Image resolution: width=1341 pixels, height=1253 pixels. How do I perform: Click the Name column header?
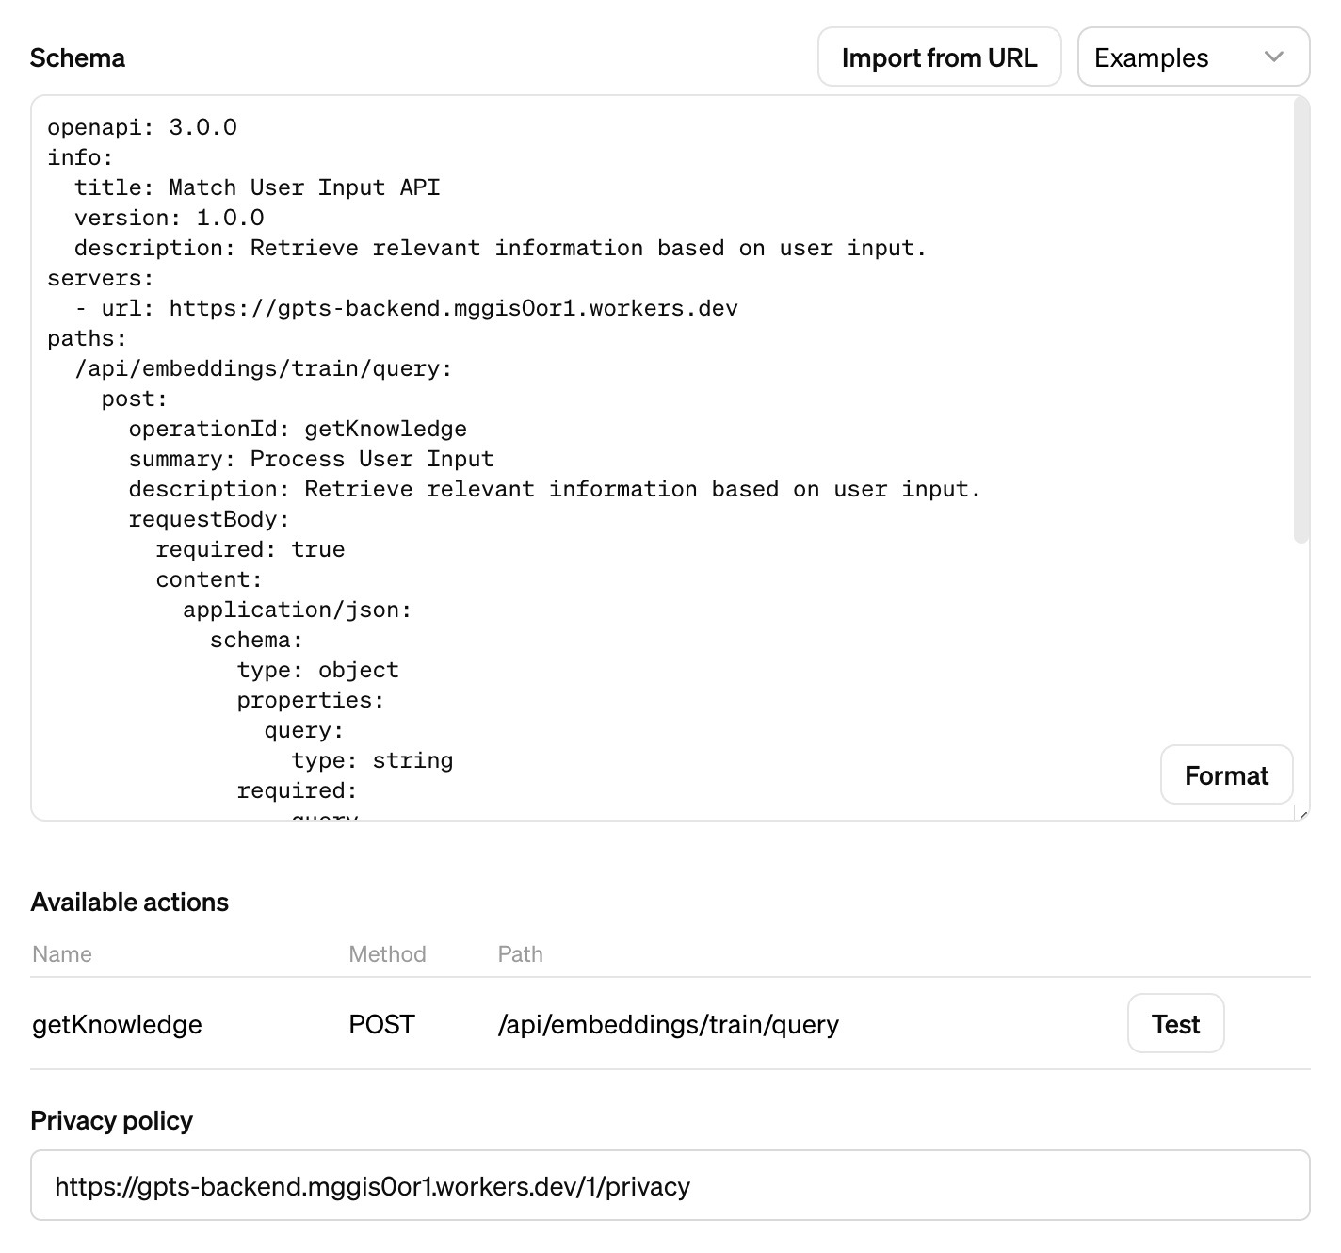click(62, 954)
